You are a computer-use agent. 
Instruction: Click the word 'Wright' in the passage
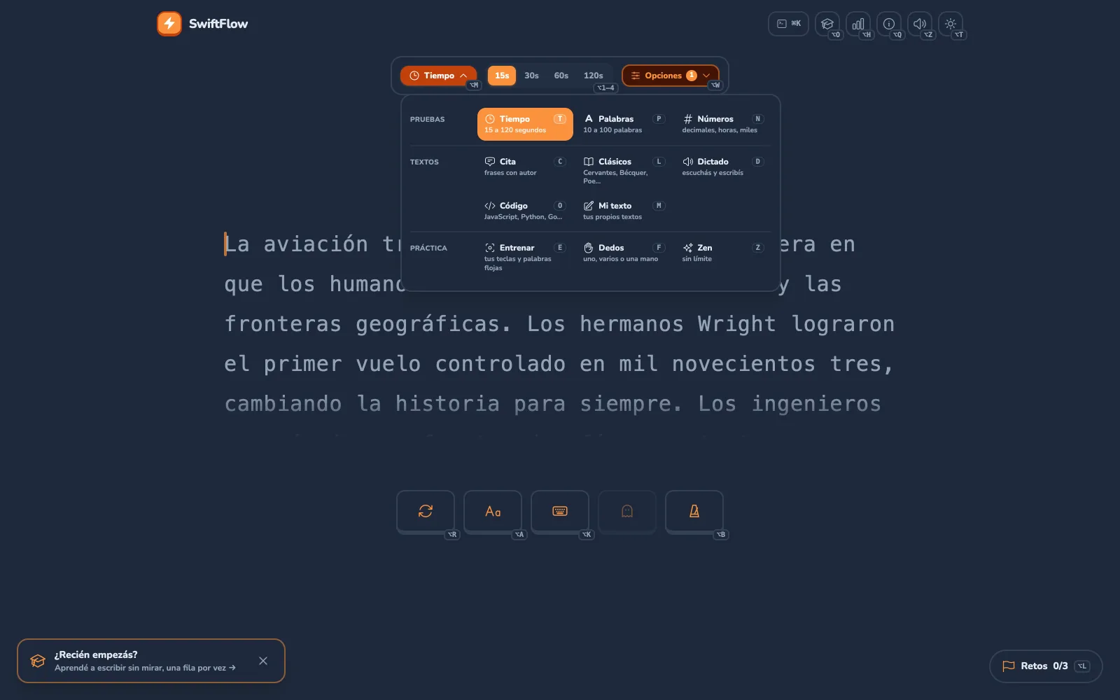pyautogui.click(x=736, y=324)
